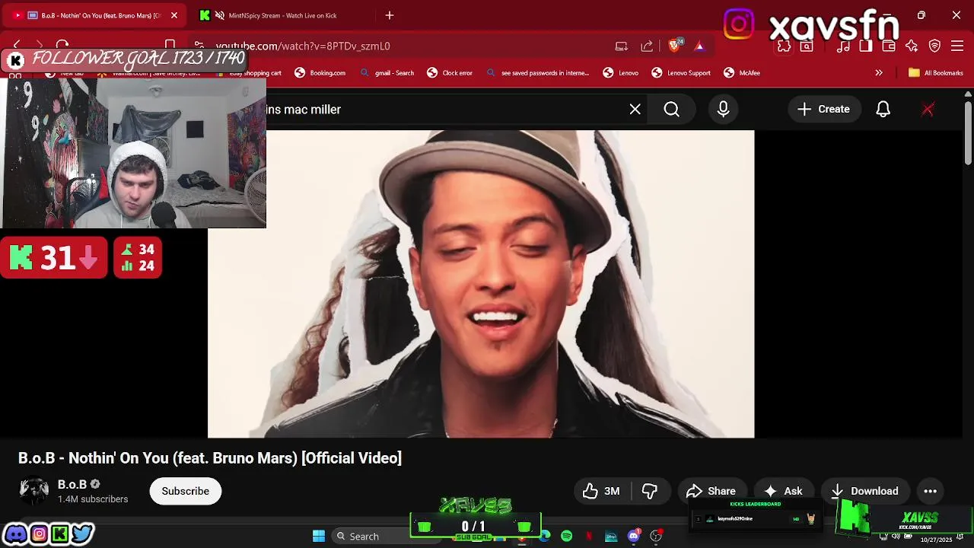
Task: Open the All Bookmarks folder
Action: [x=936, y=73]
